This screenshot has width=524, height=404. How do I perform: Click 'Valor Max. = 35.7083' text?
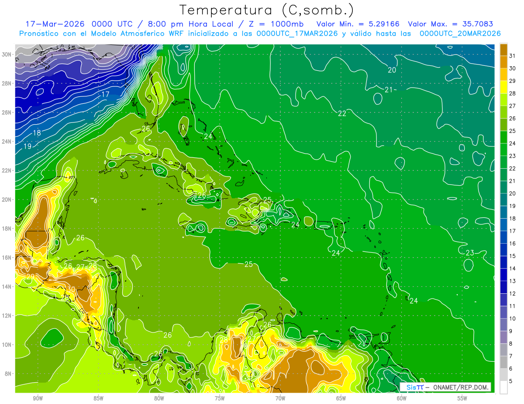pos(451,24)
